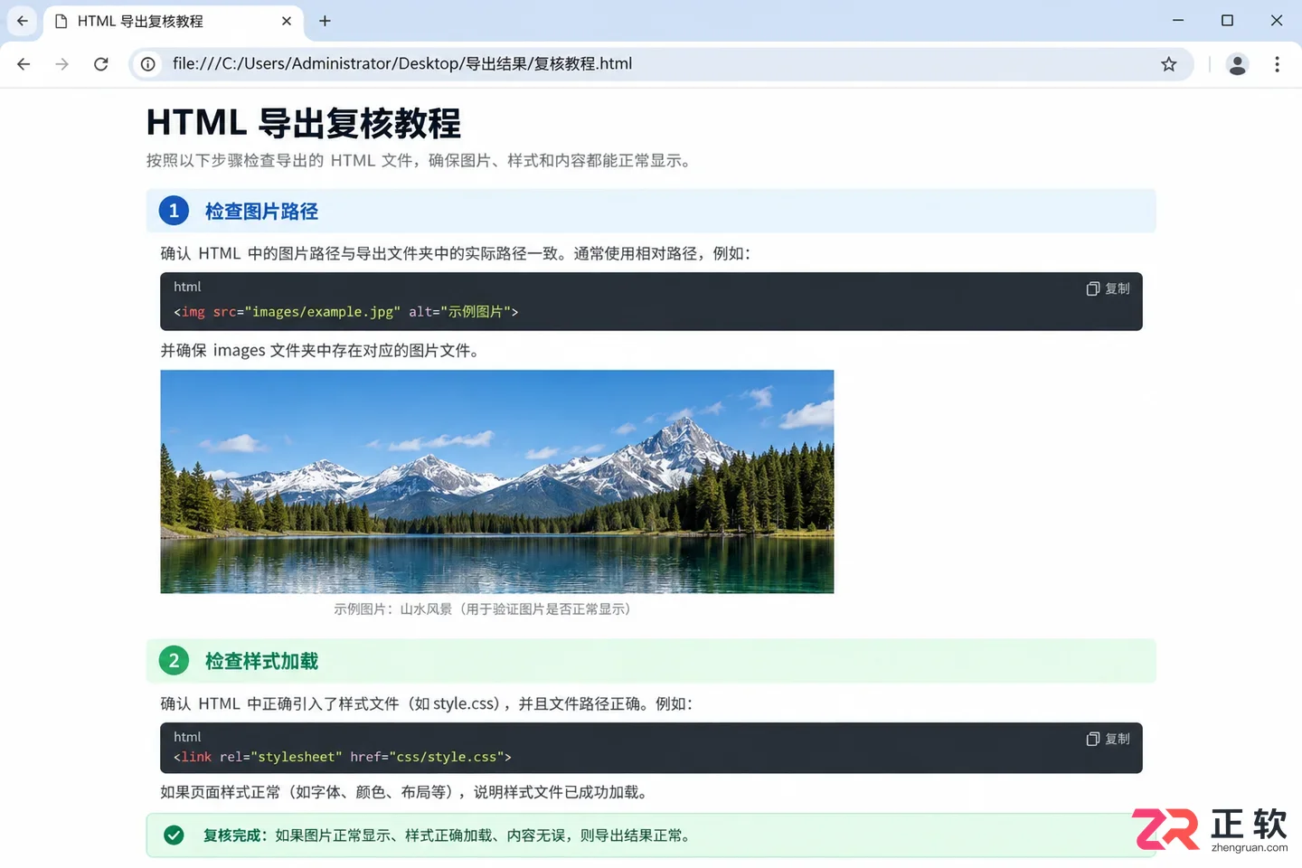
Task: Click the green checkmark completion icon
Action: (174, 835)
